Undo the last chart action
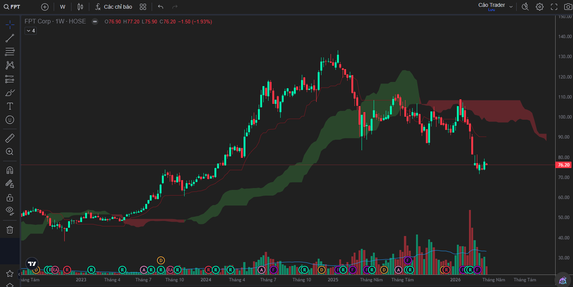Image resolution: width=573 pixels, height=287 pixels. tap(161, 7)
